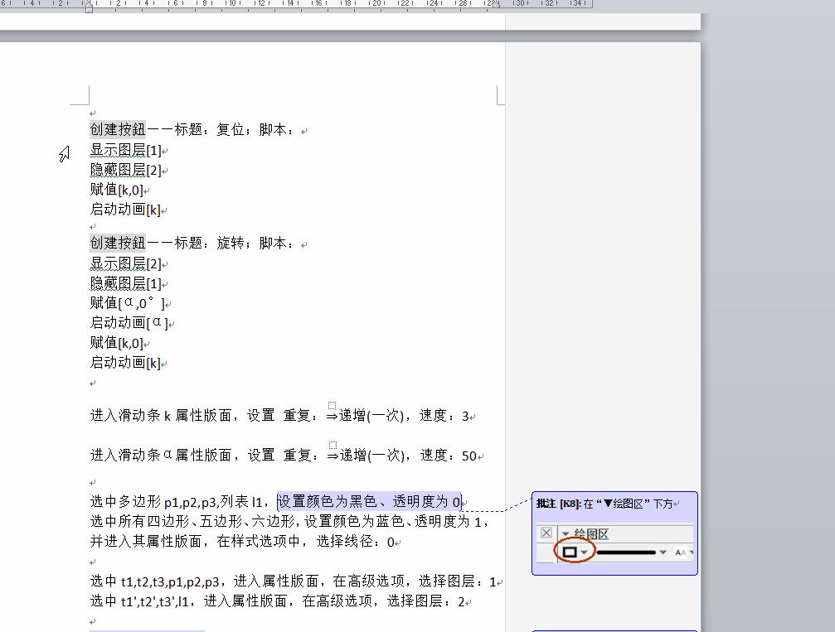Click the thick line-width preview icon
Viewport: 835px width, 632px height.
pyautogui.click(x=626, y=552)
